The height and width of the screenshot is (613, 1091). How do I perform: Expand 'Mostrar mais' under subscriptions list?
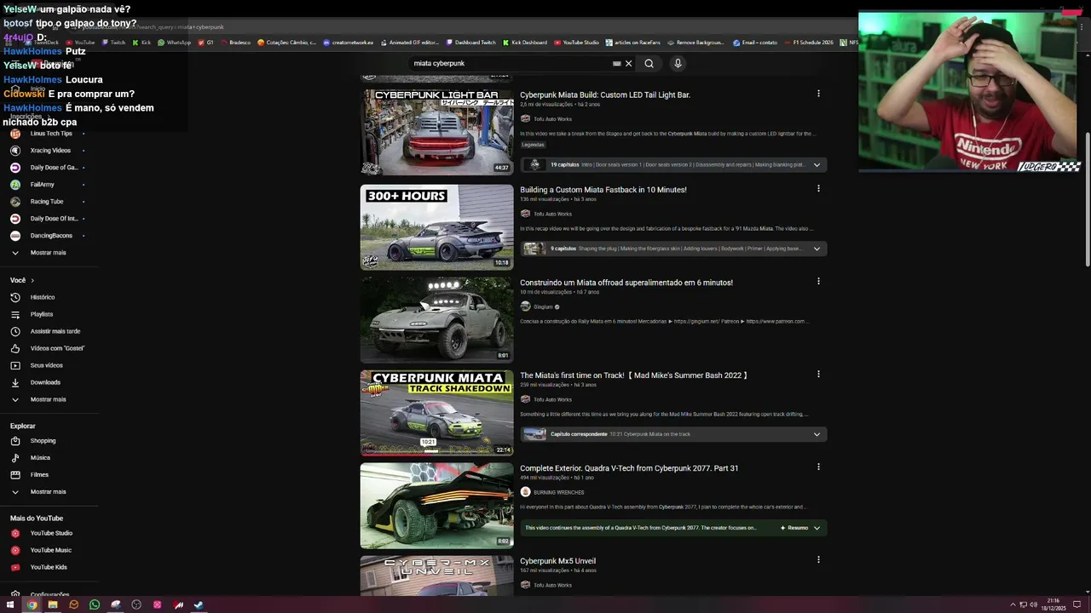(48, 253)
